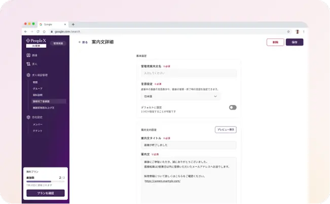Viewport: 330px width, 204px height.
Task: Open the 管理画面 switcher in the sidebar header
Action: point(58,44)
